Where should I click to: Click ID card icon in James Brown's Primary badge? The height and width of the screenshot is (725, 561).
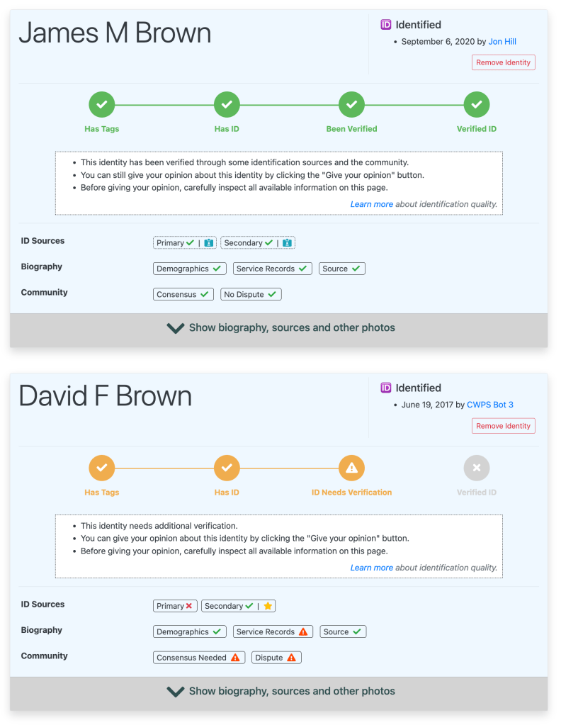point(209,243)
